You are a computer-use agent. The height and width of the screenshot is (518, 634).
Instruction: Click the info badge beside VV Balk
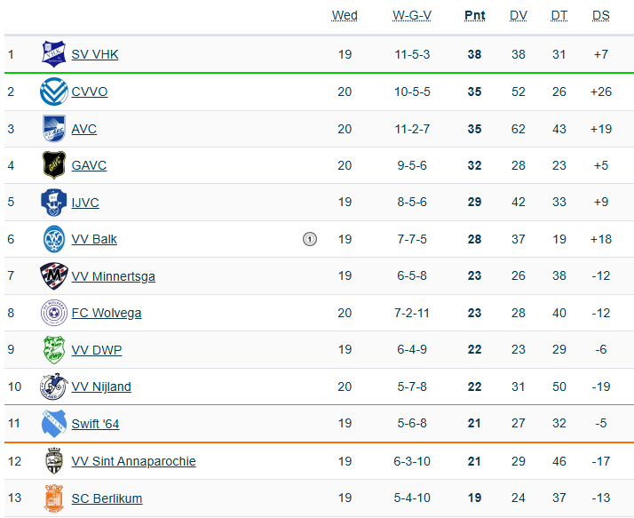coord(309,239)
